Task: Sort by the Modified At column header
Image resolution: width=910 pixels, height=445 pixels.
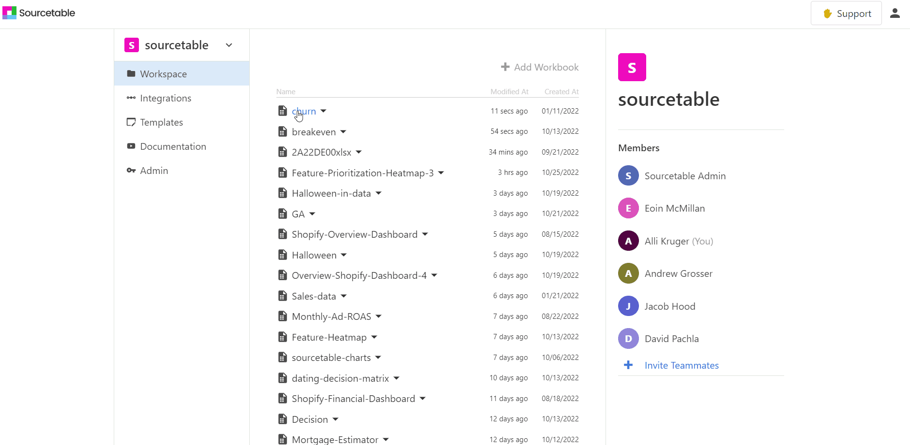Action: (x=509, y=91)
